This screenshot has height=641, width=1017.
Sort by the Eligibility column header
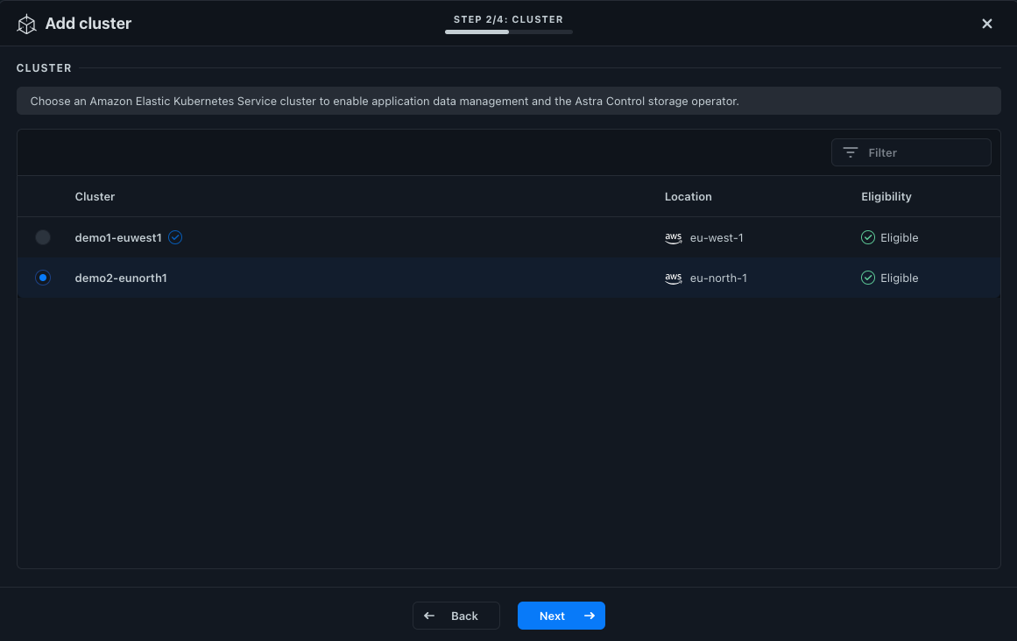point(886,197)
